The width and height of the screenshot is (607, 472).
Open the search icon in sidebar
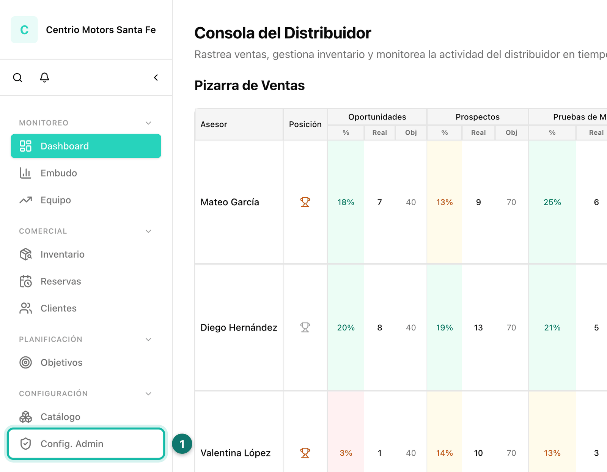[x=17, y=77]
